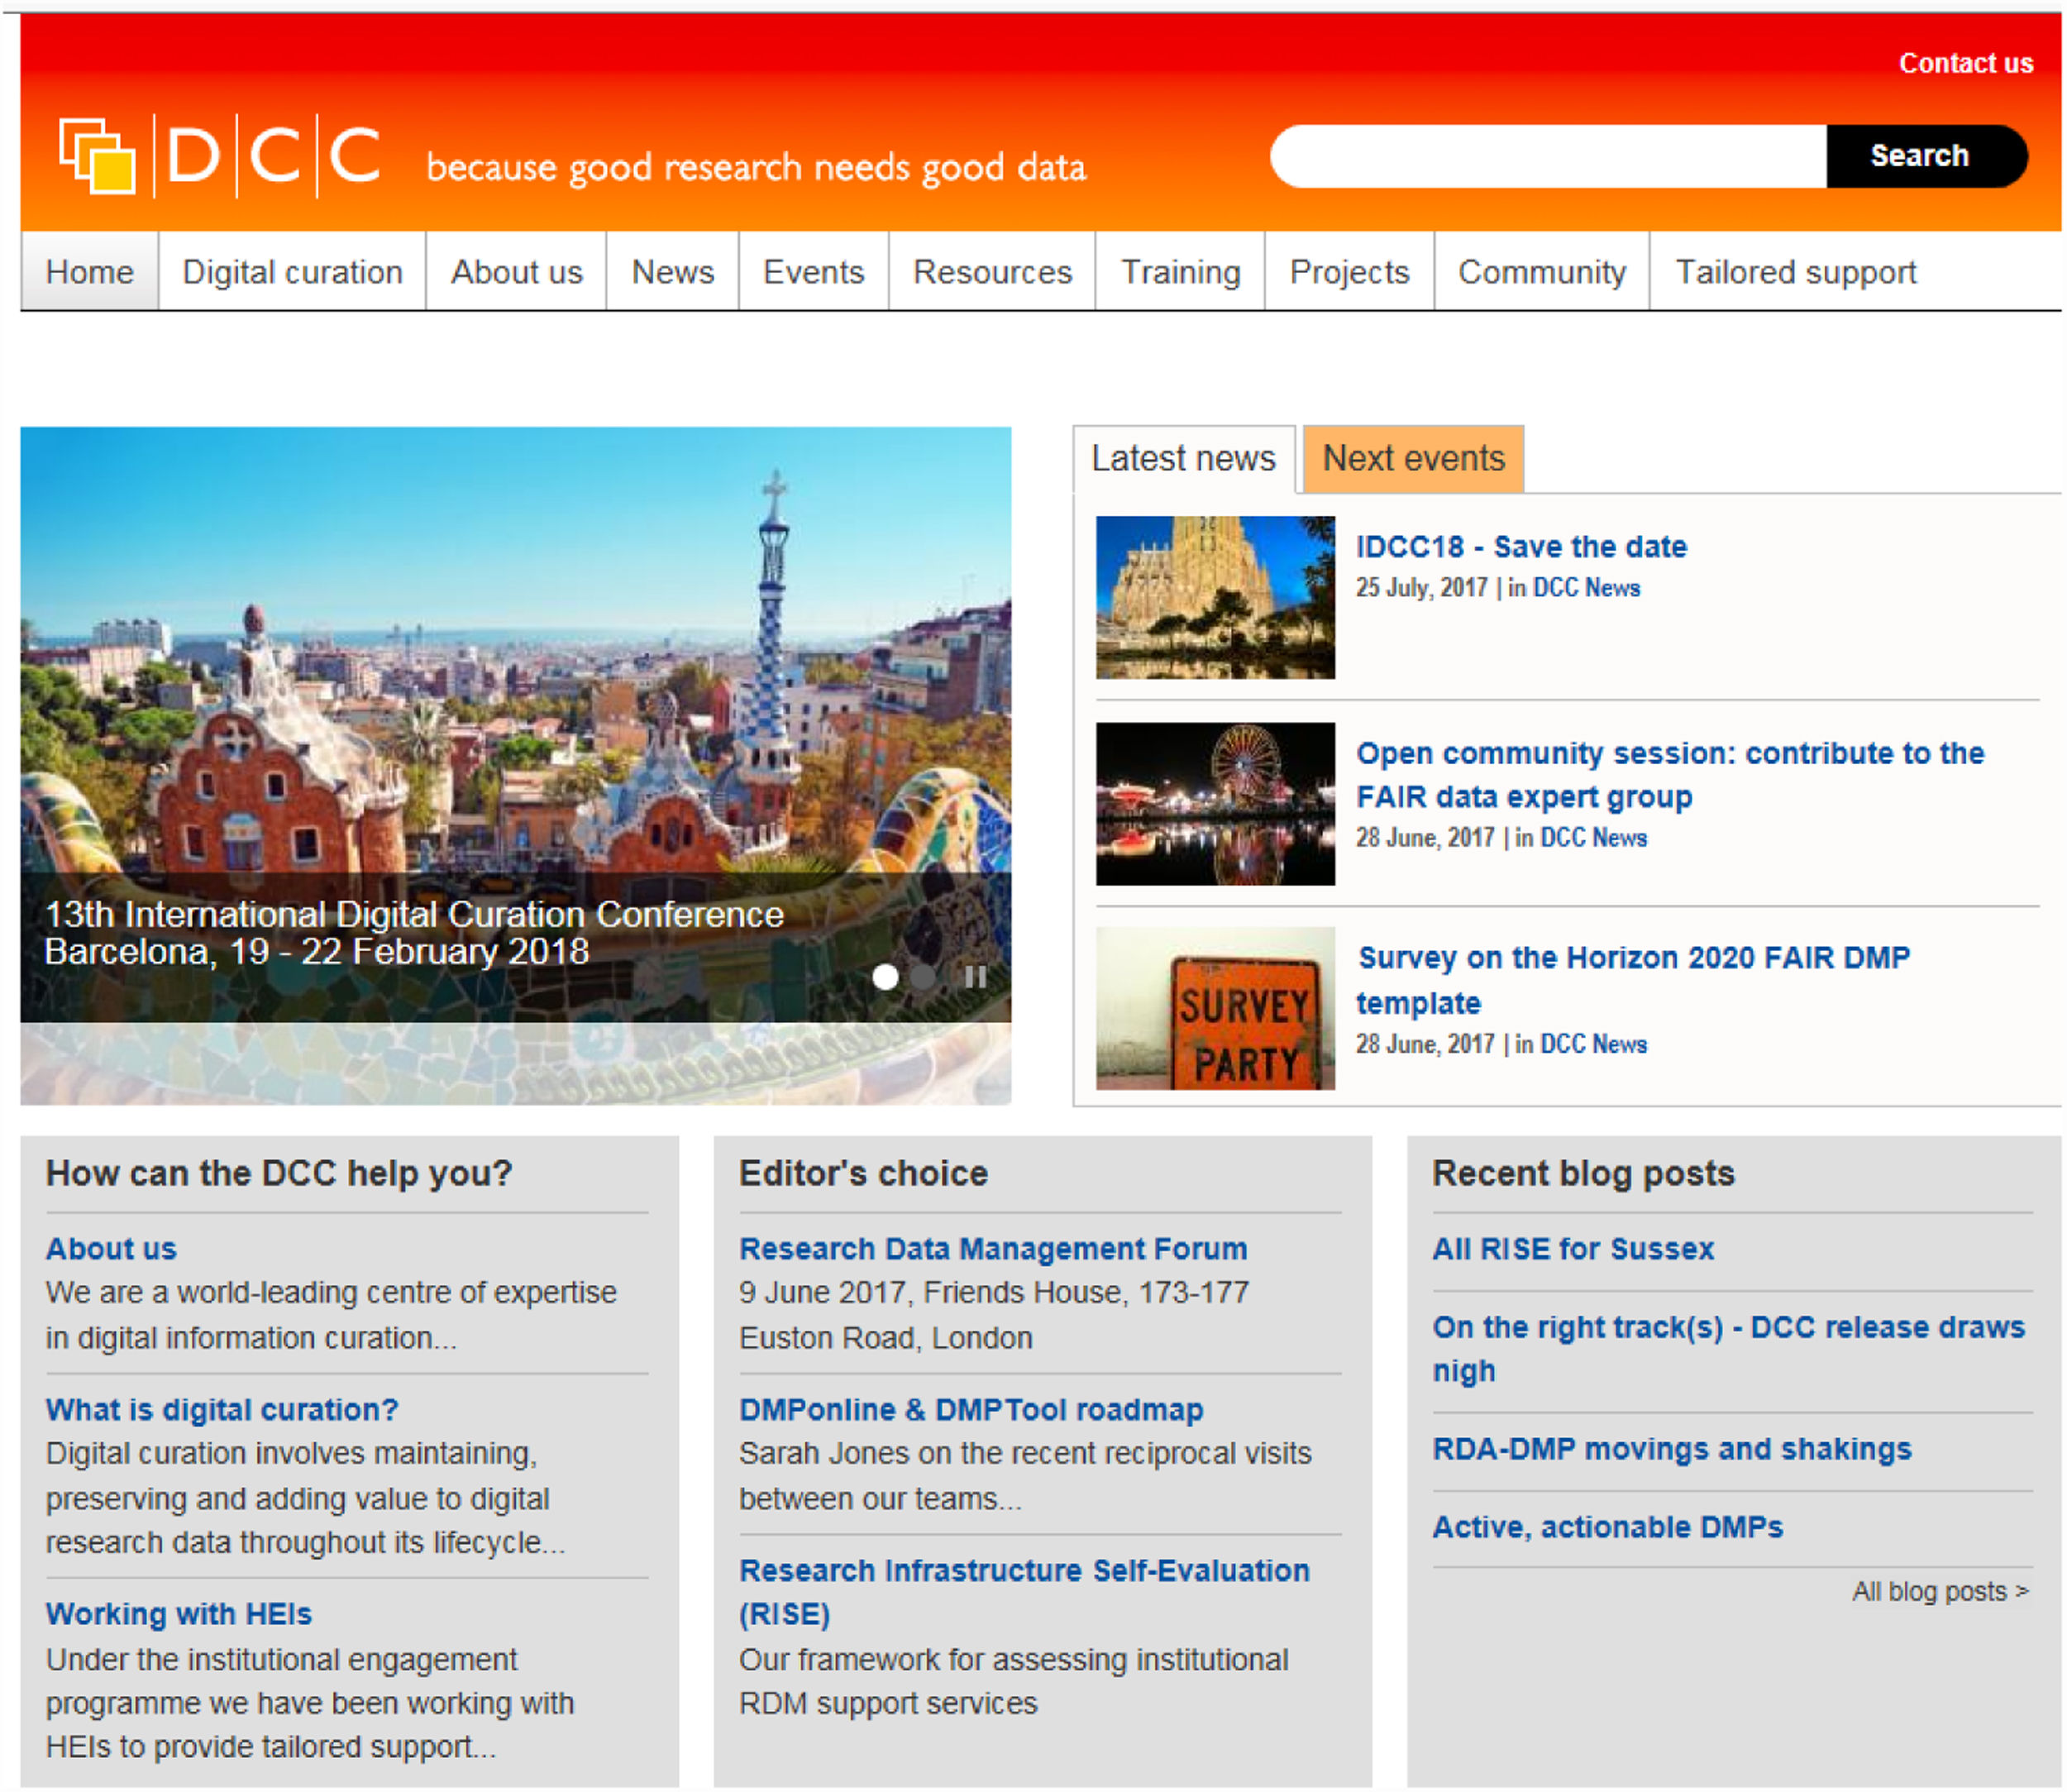The image size is (2067, 1792).
Task: Open the DMPonline & DMPTool roadmap article
Action: [x=970, y=1409]
